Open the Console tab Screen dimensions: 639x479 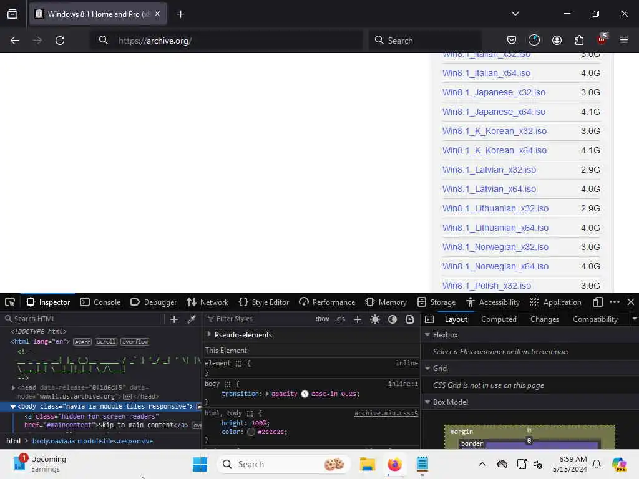coord(100,302)
